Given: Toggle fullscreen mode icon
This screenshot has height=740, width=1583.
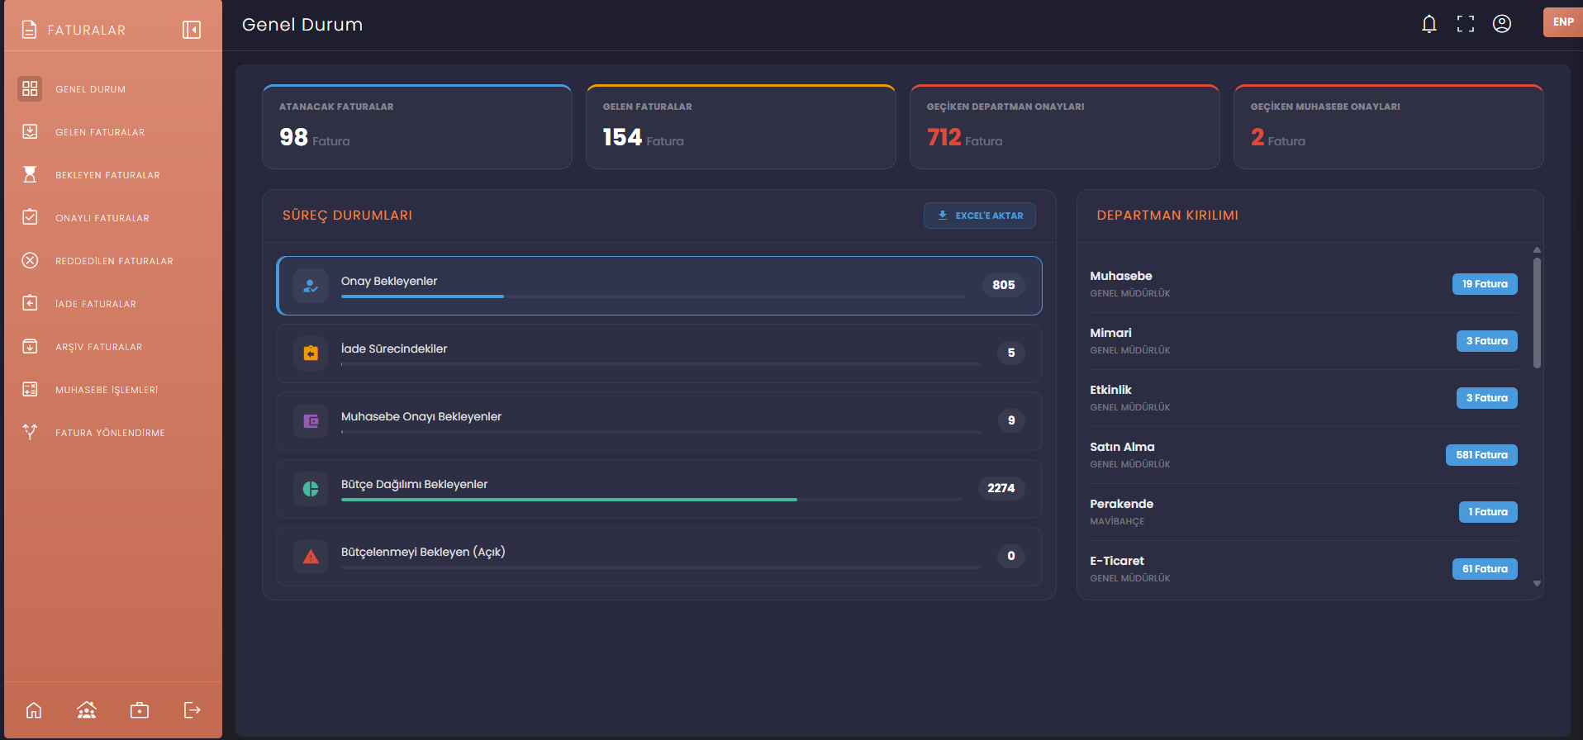Looking at the screenshot, I should click(1466, 24).
